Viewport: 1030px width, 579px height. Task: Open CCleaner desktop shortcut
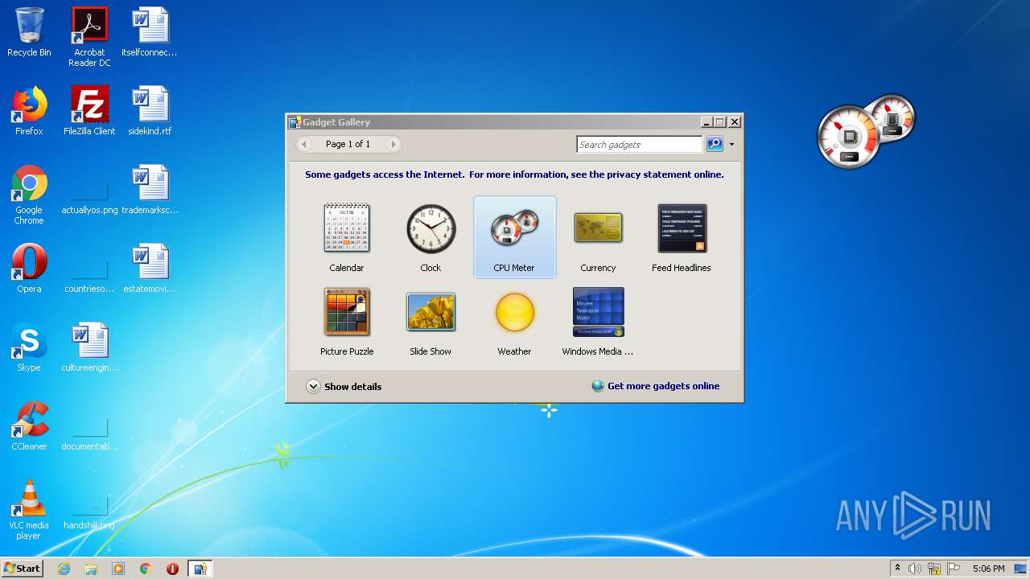29,426
